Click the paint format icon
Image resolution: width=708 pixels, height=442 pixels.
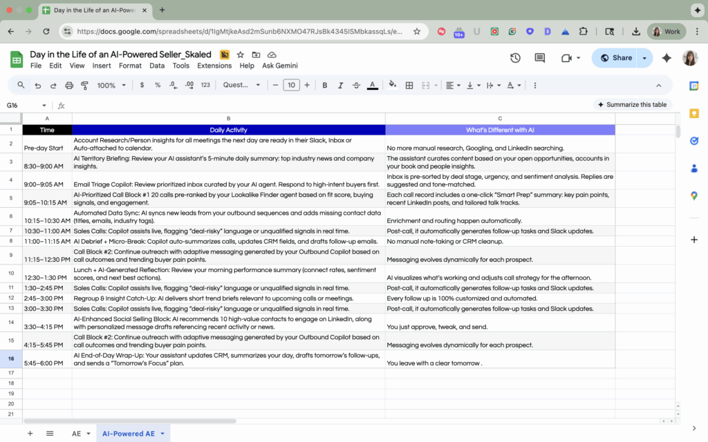point(85,85)
